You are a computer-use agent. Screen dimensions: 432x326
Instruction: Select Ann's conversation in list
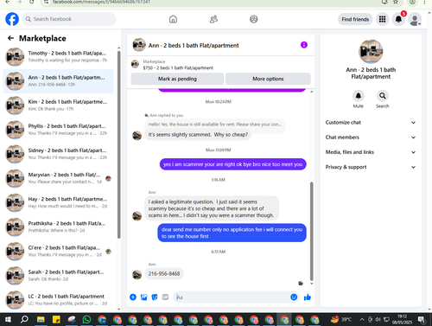(x=58, y=81)
